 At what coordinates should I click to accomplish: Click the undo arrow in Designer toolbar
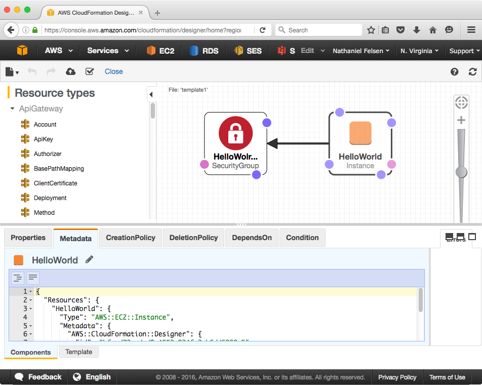tap(32, 71)
